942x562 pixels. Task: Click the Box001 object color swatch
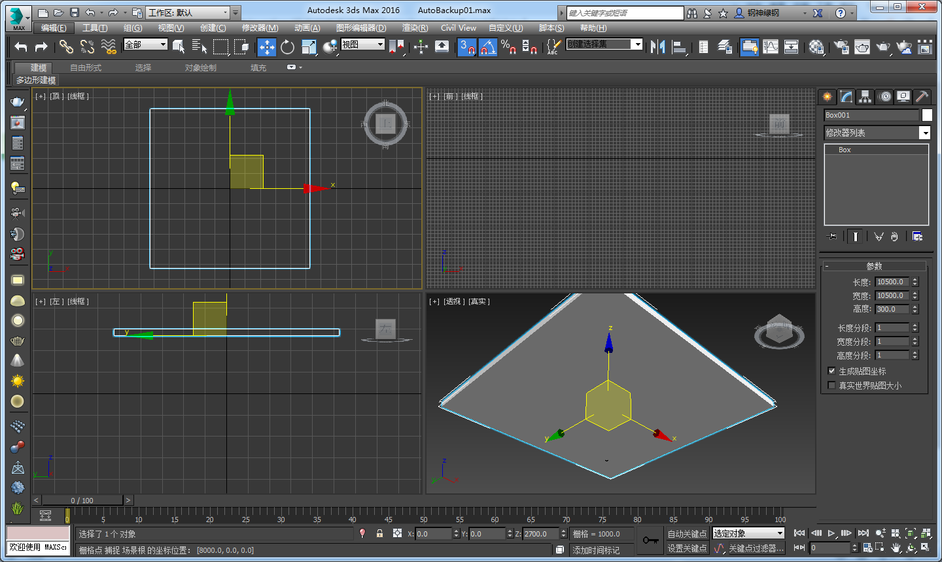tap(927, 115)
